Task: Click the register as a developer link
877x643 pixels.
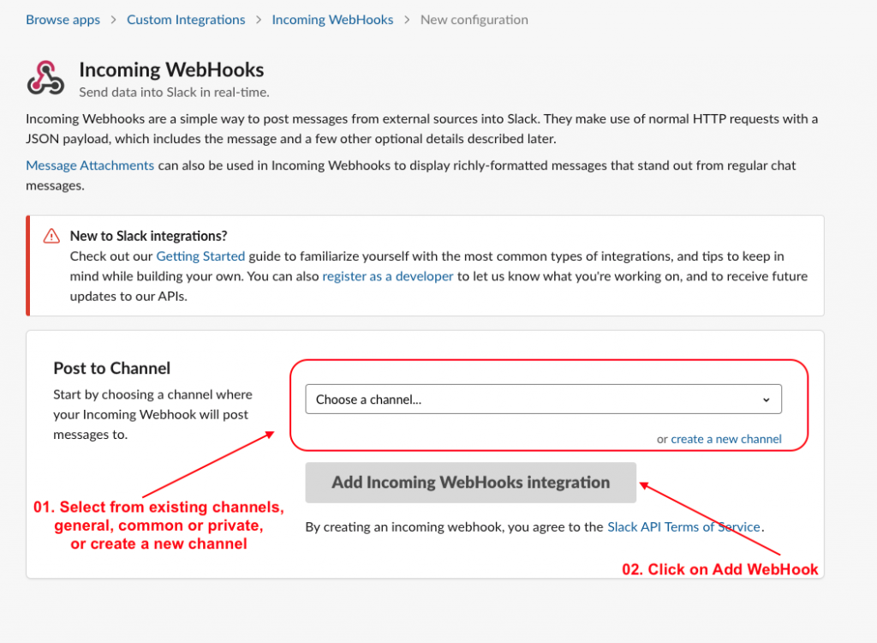Action: point(388,276)
